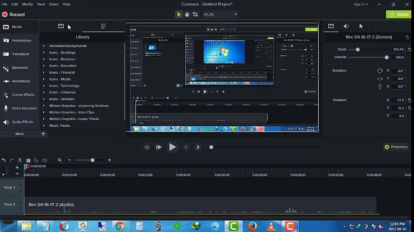Adjust the Scale slider
Image resolution: width=414 pixels, height=232 pixels.
coord(357,50)
